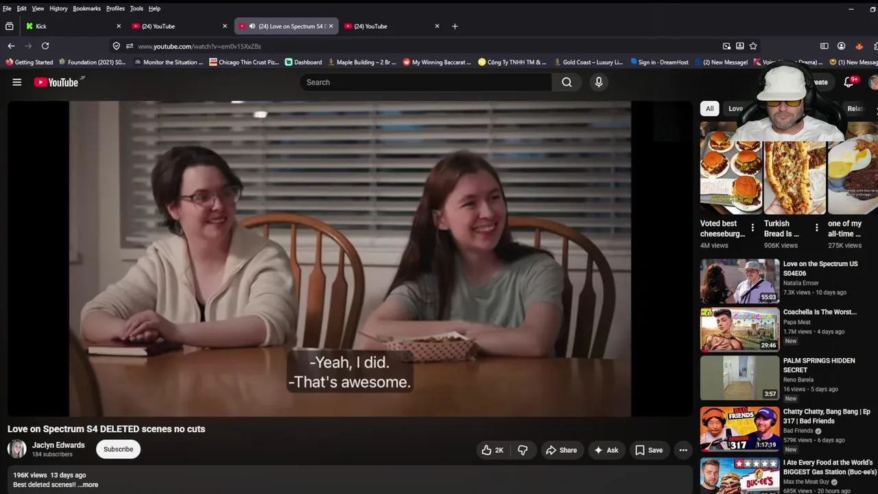Viewport: 878px width, 494px height.
Task: Open the Jaclyn Edwards channel name link
Action: 58,445
